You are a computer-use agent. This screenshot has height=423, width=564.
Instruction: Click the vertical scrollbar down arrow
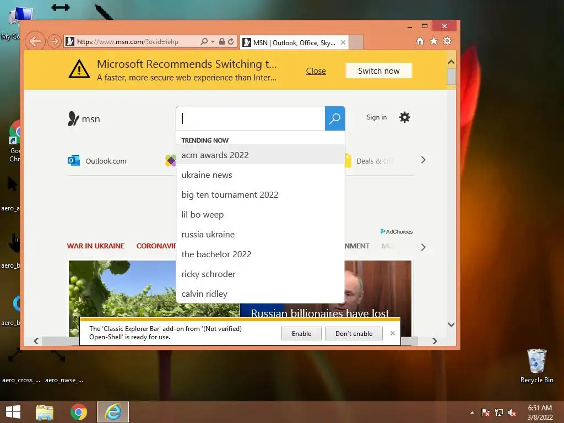[x=452, y=324]
